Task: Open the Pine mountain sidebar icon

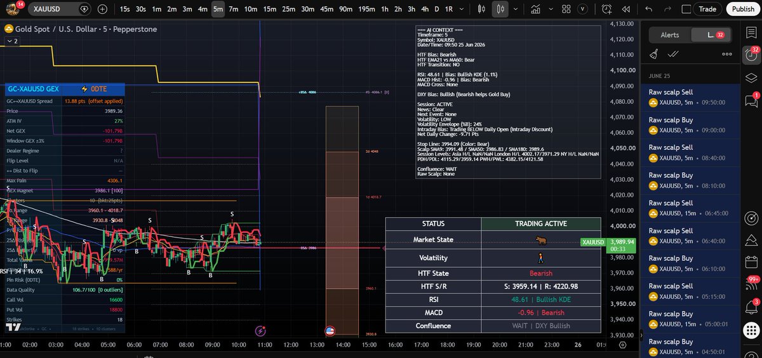Action: click(751, 239)
